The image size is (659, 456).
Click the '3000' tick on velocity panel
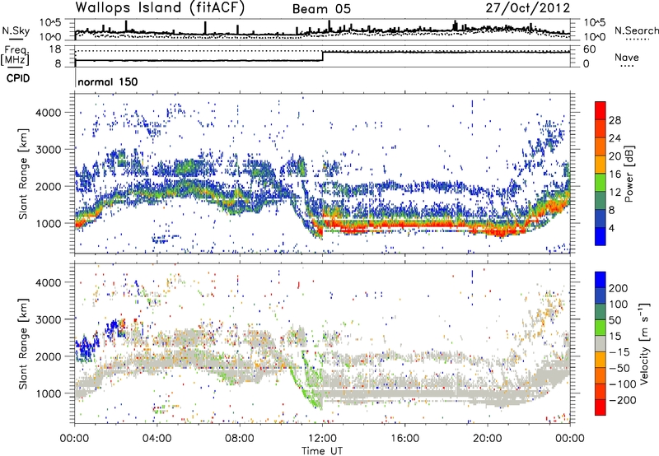click(x=49, y=319)
